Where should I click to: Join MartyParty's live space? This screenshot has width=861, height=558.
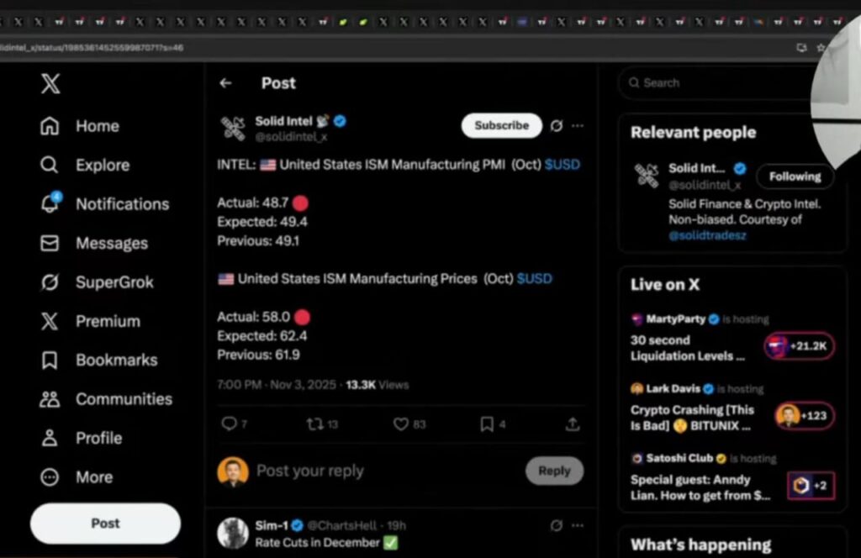click(x=800, y=346)
